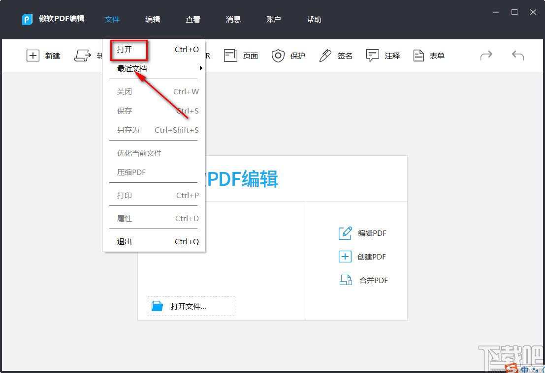Maximize the application window

click(514, 12)
